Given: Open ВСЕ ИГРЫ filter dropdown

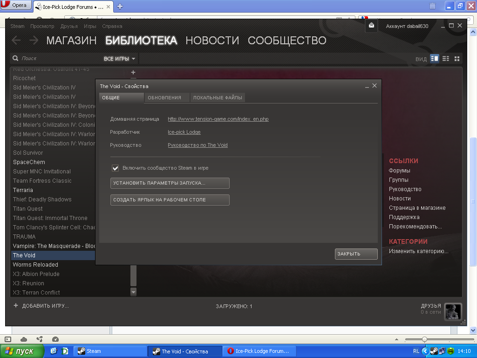Looking at the screenshot, I should 119,58.
